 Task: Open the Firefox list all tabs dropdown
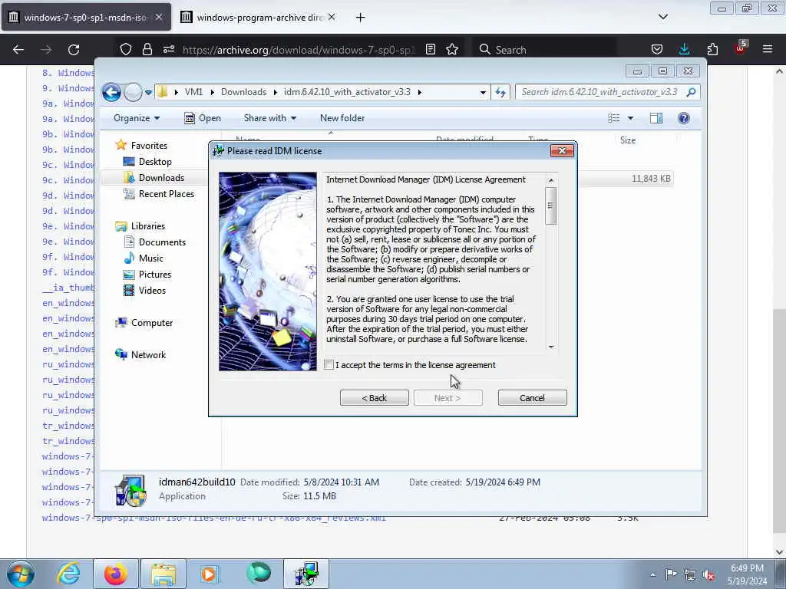(x=662, y=17)
